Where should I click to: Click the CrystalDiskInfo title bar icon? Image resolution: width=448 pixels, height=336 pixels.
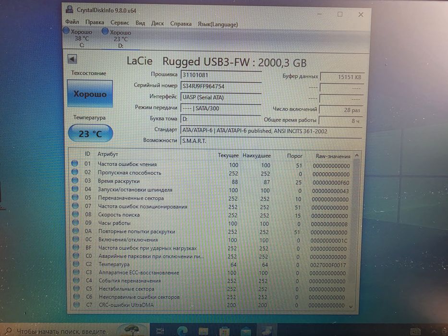coord(70,9)
